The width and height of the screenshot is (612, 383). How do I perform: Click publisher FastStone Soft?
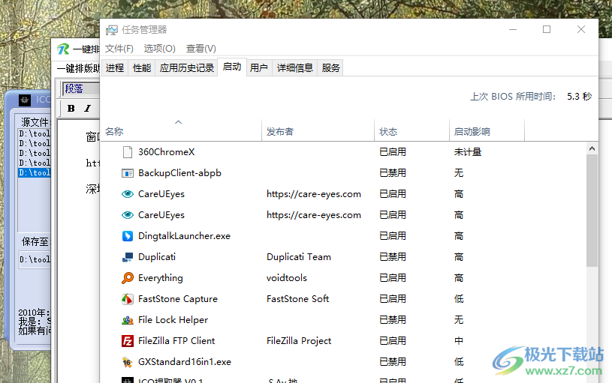pos(297,299)
